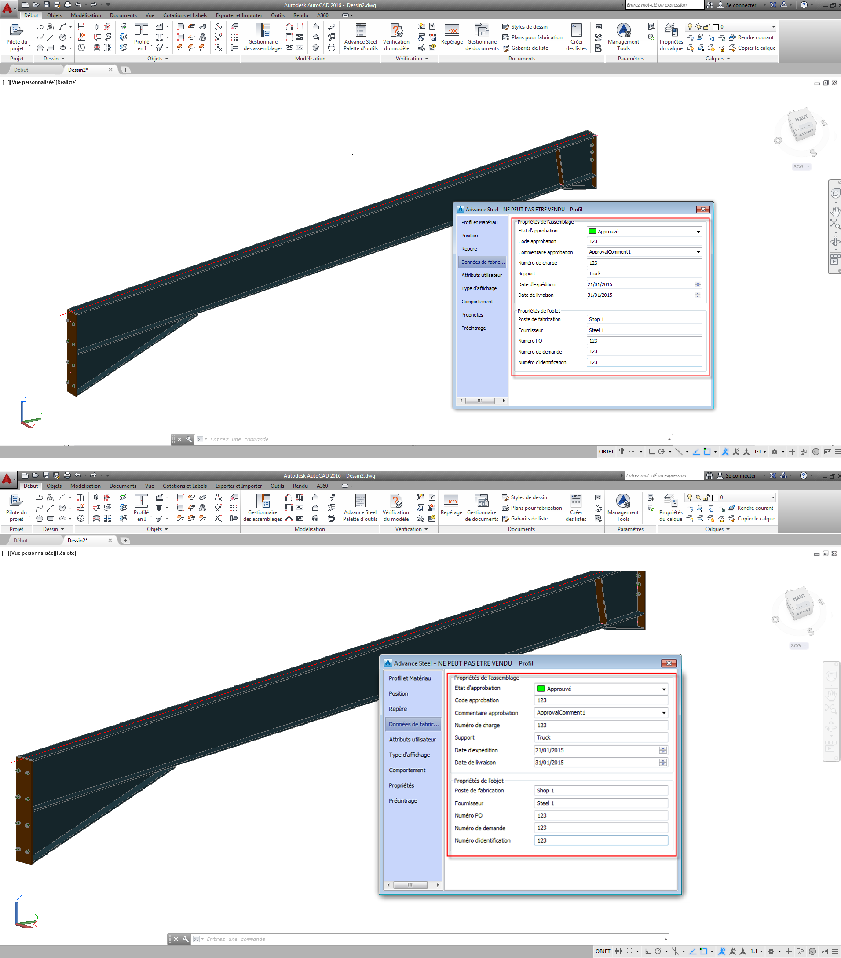Viewport: 841px width, 958px height.
Task: Open Gestionnaire de documents in upper screenshot
Action: click(x=482, y=37)
